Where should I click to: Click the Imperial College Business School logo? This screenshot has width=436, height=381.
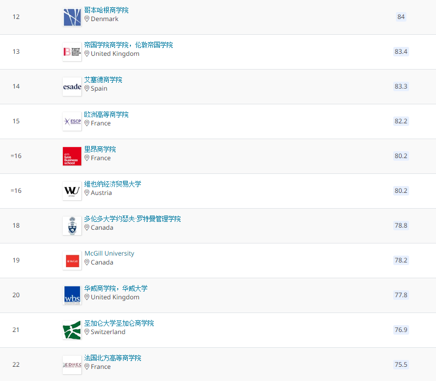coord(72,52)
